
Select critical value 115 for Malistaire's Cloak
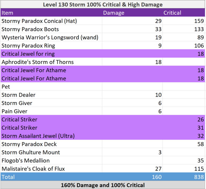[x=184, y=169]
